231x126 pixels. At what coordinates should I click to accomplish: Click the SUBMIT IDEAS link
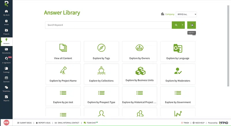tap(25, 123)
